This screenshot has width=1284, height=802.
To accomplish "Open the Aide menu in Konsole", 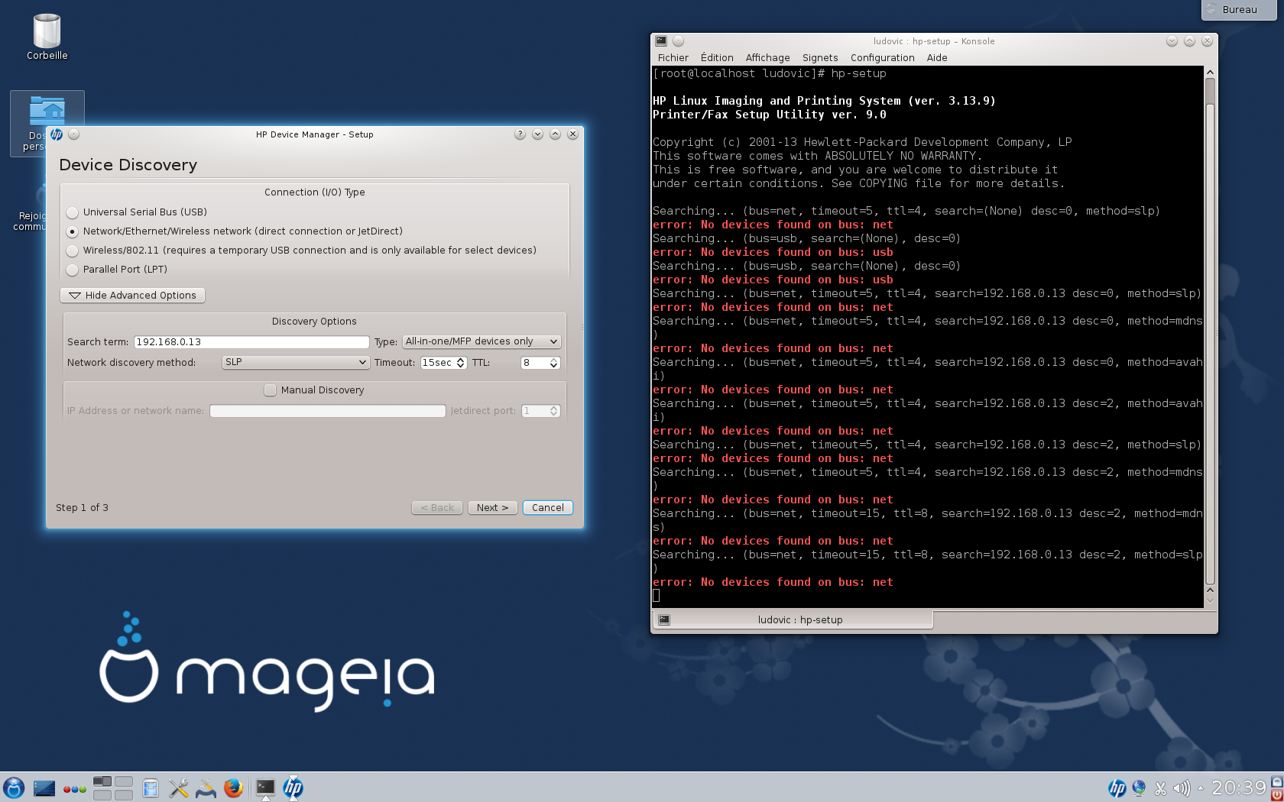I will (x=937, y=58).
